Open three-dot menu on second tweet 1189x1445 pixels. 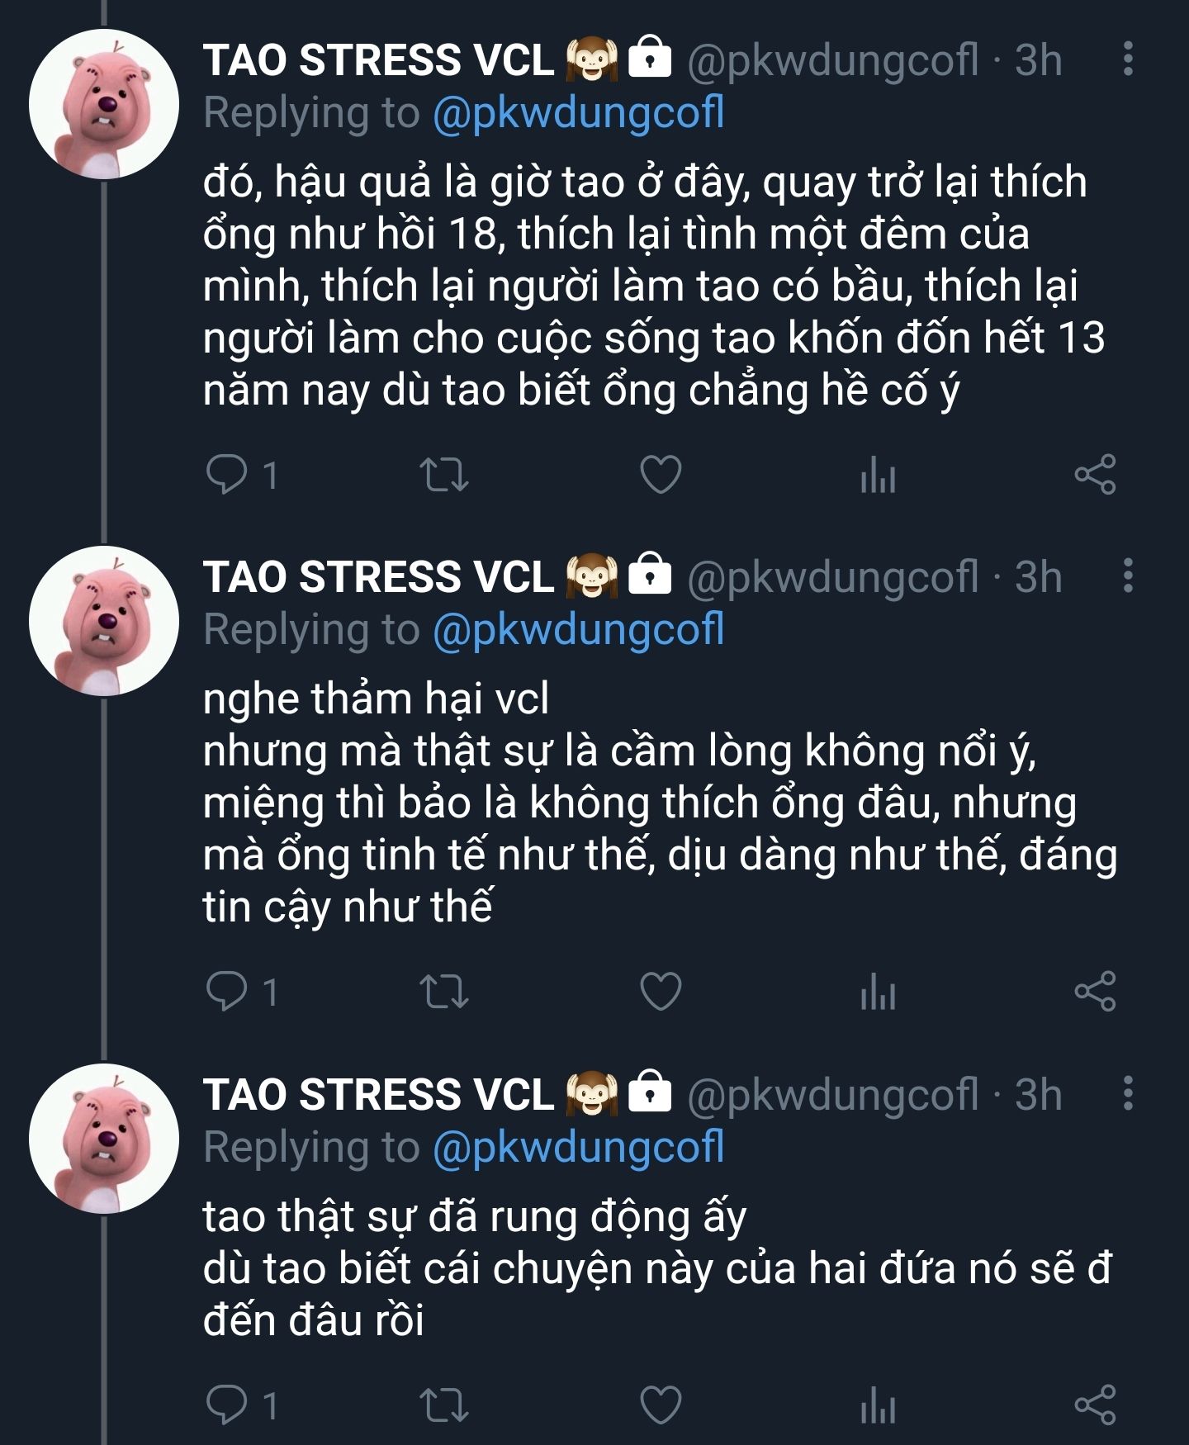coord(1128,576)
